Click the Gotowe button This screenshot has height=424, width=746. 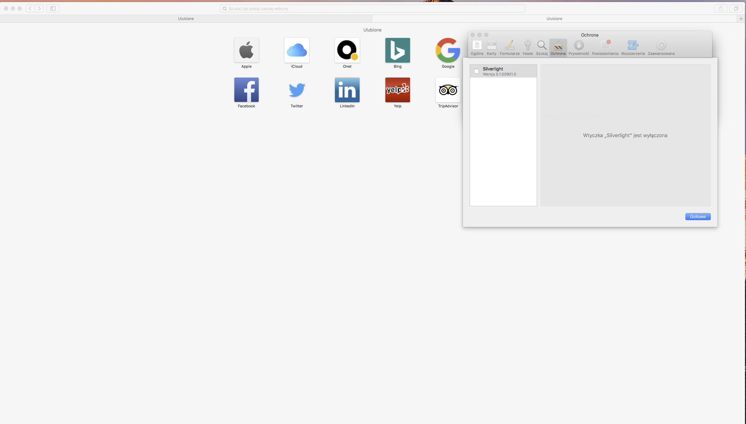point(698,217)
